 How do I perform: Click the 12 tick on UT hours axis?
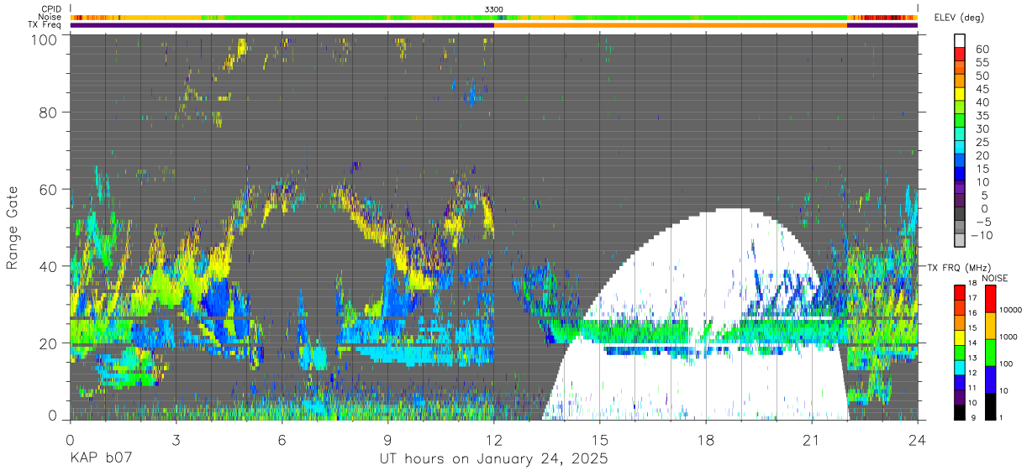[x=494, y=440]
